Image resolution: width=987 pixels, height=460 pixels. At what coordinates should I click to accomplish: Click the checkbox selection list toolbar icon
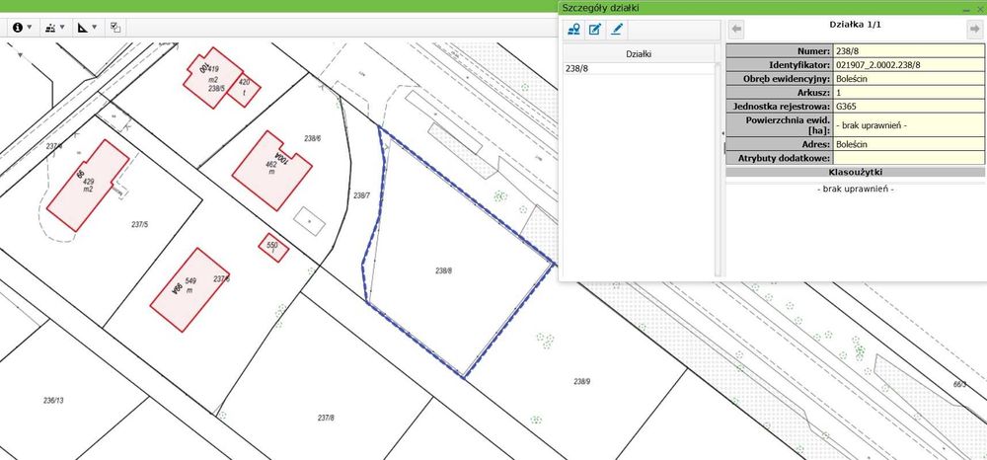pos(115,28)
